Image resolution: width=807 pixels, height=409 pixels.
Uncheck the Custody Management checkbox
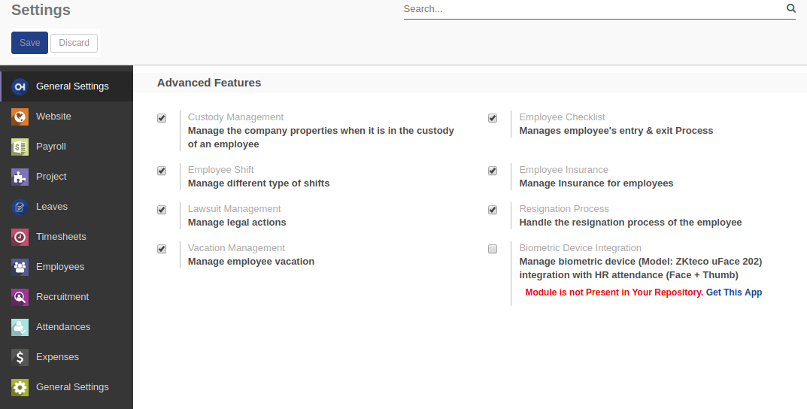tap(162, 118)
